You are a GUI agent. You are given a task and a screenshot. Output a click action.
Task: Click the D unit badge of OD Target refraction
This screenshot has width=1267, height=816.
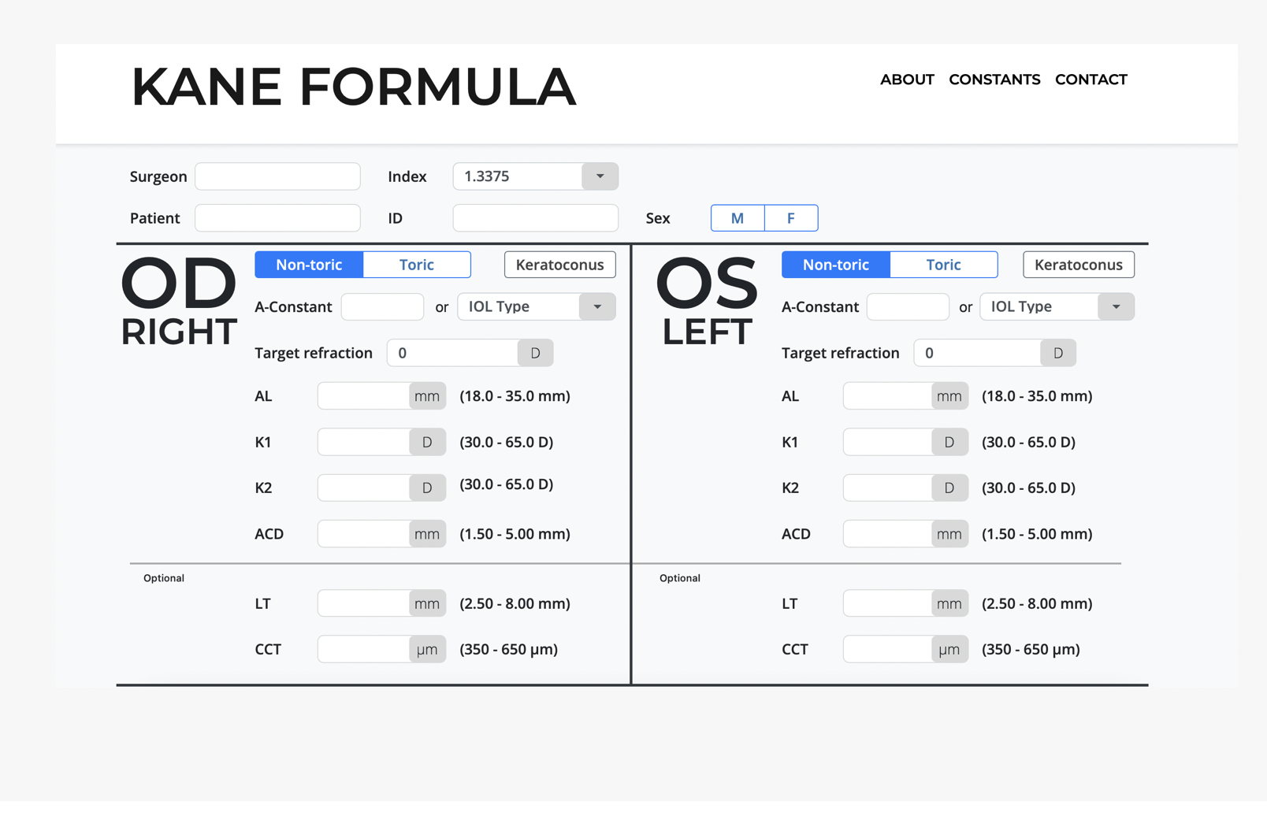click(536, 353)
